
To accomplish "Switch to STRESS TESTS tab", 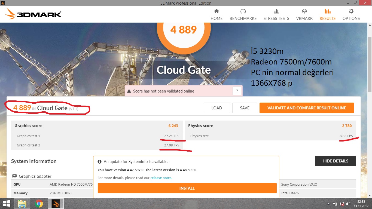I will [276, 15].
